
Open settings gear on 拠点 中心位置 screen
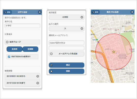pyautogui.click(x=132, y=12)
